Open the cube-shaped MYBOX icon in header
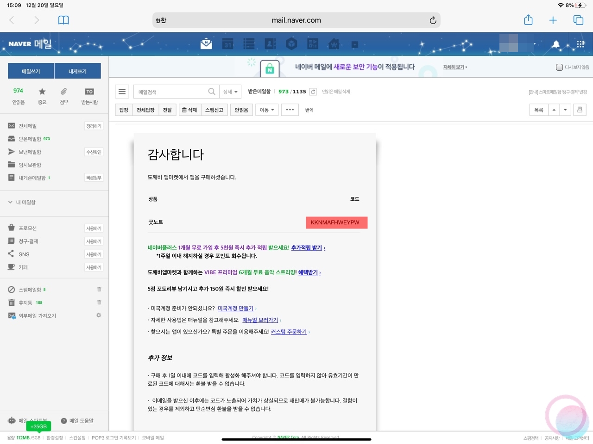The image size is (593, 444). pyautogui.click(x=291, y=44)
